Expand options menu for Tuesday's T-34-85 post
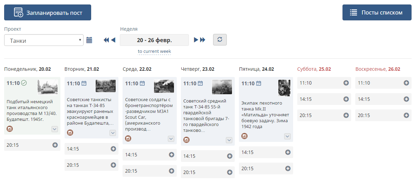The height and width of the screenshot is (184, 415). click(x=113, y=133)
